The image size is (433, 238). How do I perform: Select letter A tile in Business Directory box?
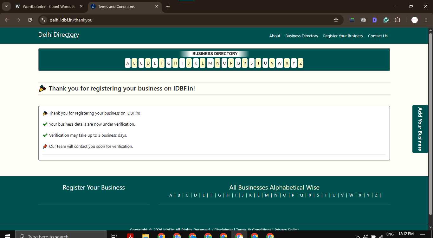click(x=128, y=63)
